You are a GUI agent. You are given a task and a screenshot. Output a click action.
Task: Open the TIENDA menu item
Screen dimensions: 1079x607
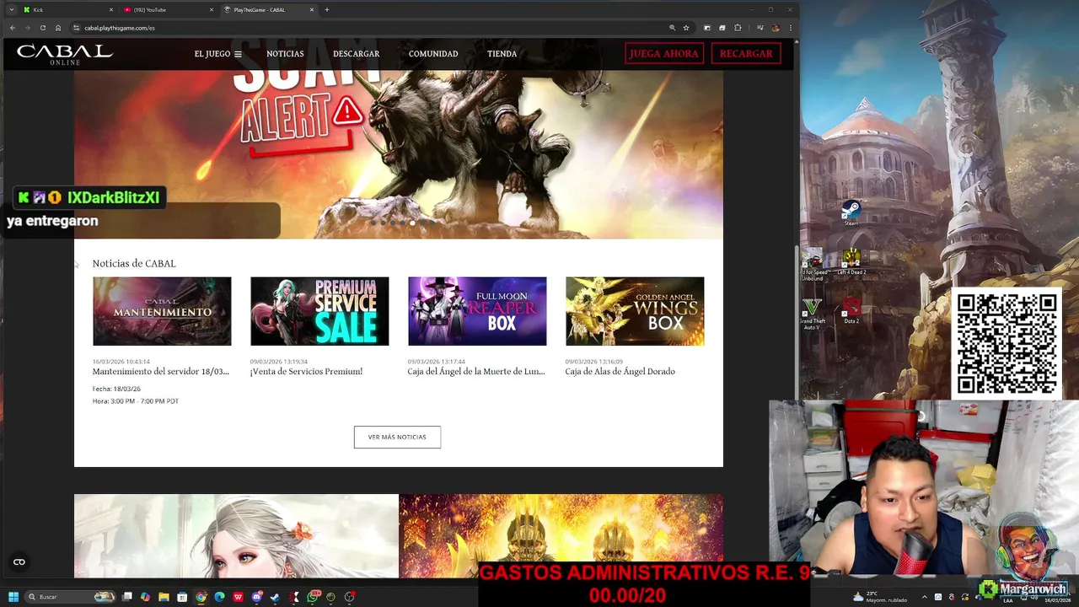point(502,54)
